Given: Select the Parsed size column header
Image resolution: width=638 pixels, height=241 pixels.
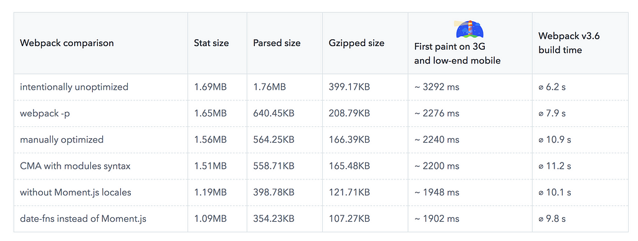Looking at the screenshot, I should 277,43.
